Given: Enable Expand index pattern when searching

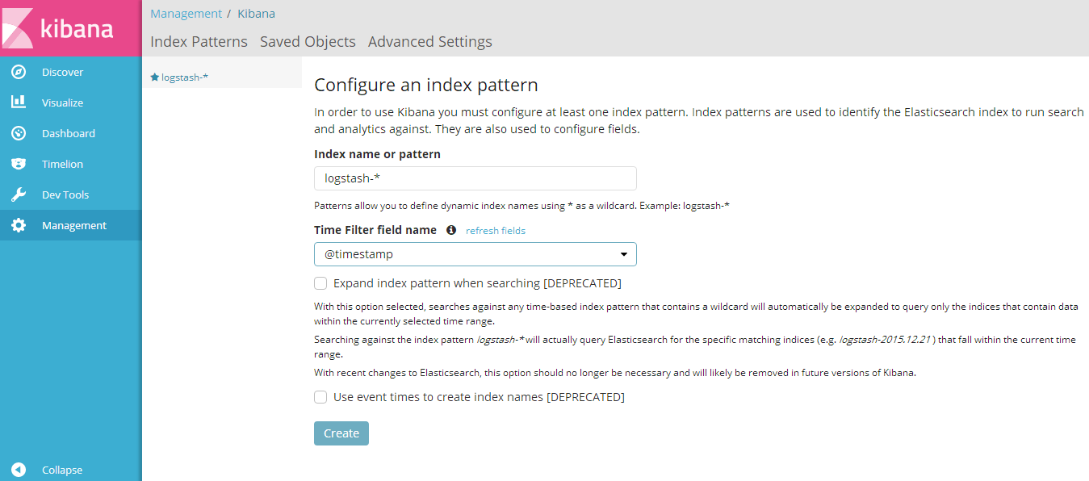Looking at the screenshot, I should (320, 283).
